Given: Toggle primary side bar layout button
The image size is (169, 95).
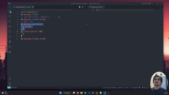Looking at the screenshot, I should pyautogui.click(x=143, y=3).
